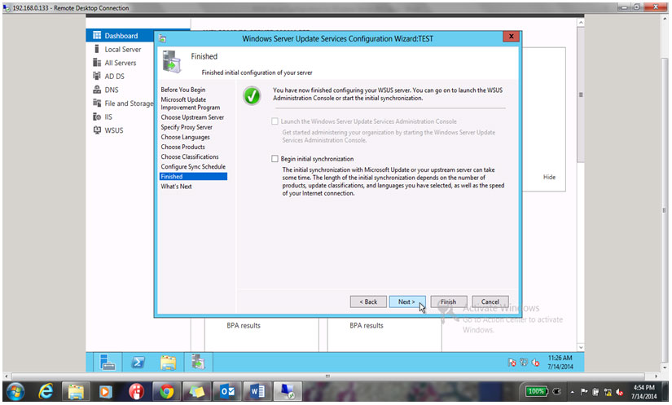Click Remote Desktop Connection taskbar icon
The height and width of the screenshot is (405, 672).
pyautogui.click(x=288, y=392)
